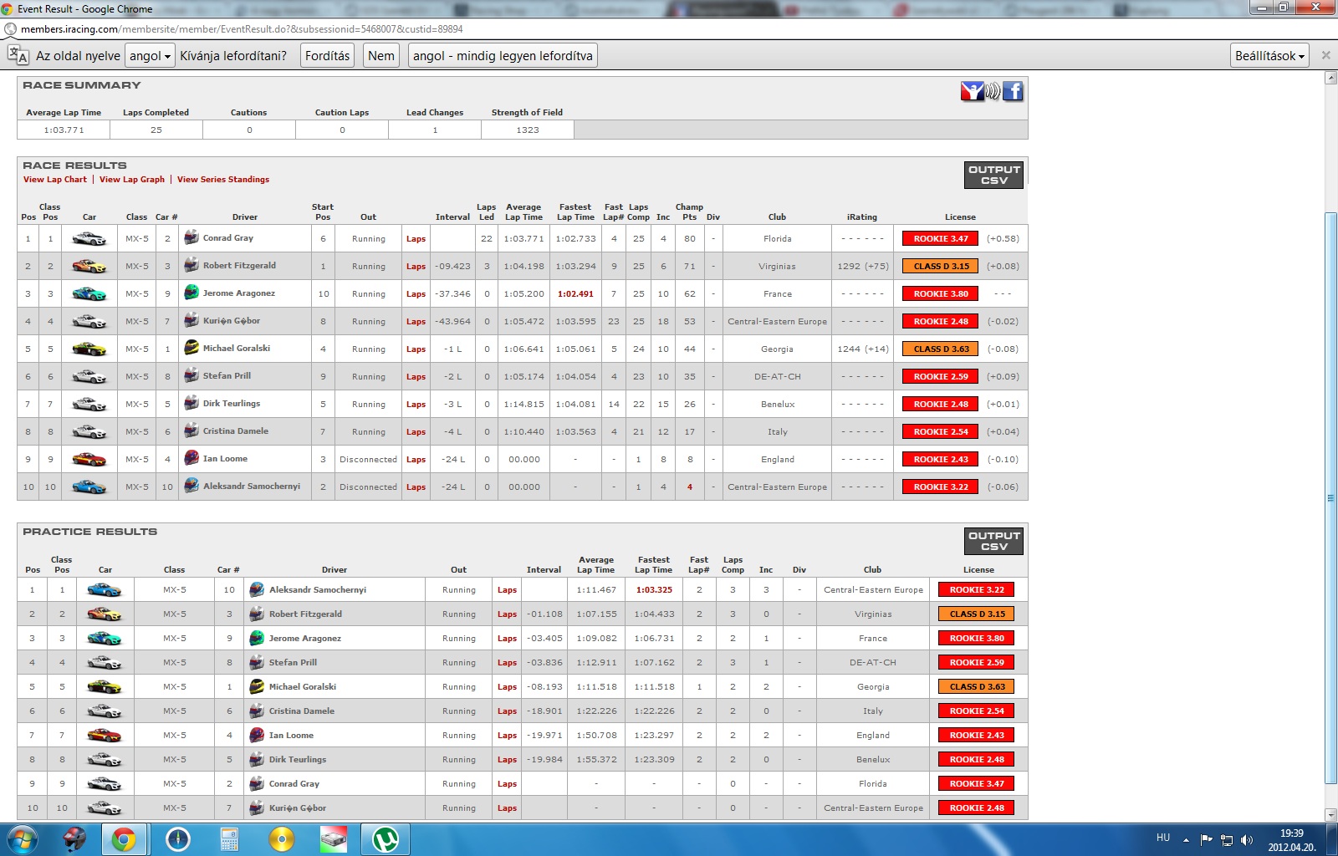This screenshot has width=1338, height=856.
Task: Click the Fordítás translate button
Action: pyautogui.click(x=327, y=56)
